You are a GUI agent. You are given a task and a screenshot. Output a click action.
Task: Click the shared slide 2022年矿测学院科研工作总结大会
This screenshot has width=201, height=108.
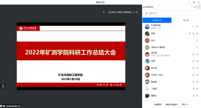pyautogui.click(x=71, y=56)
